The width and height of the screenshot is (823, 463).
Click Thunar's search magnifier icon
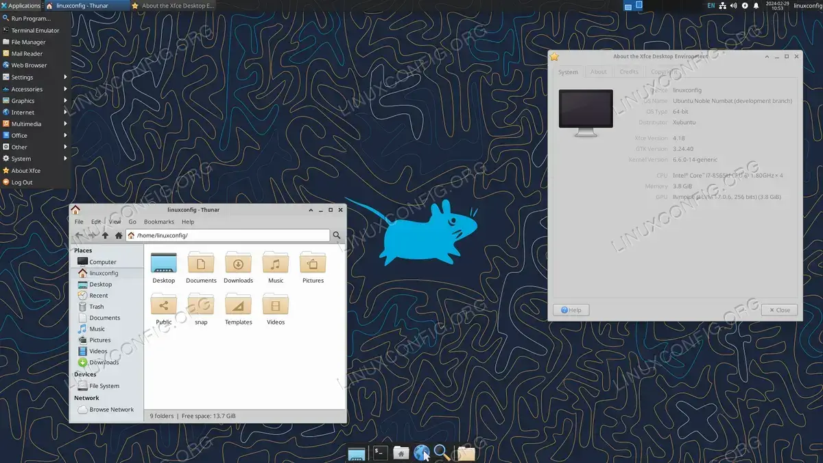[337, 235]
